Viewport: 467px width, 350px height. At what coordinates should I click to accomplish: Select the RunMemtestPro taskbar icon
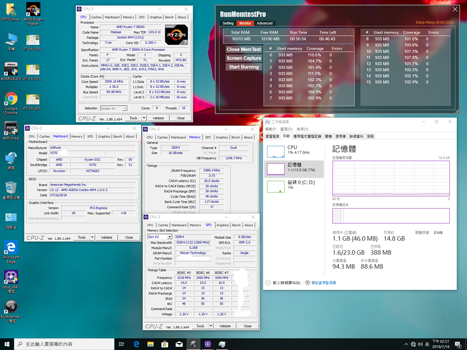[x=193, y=344]
